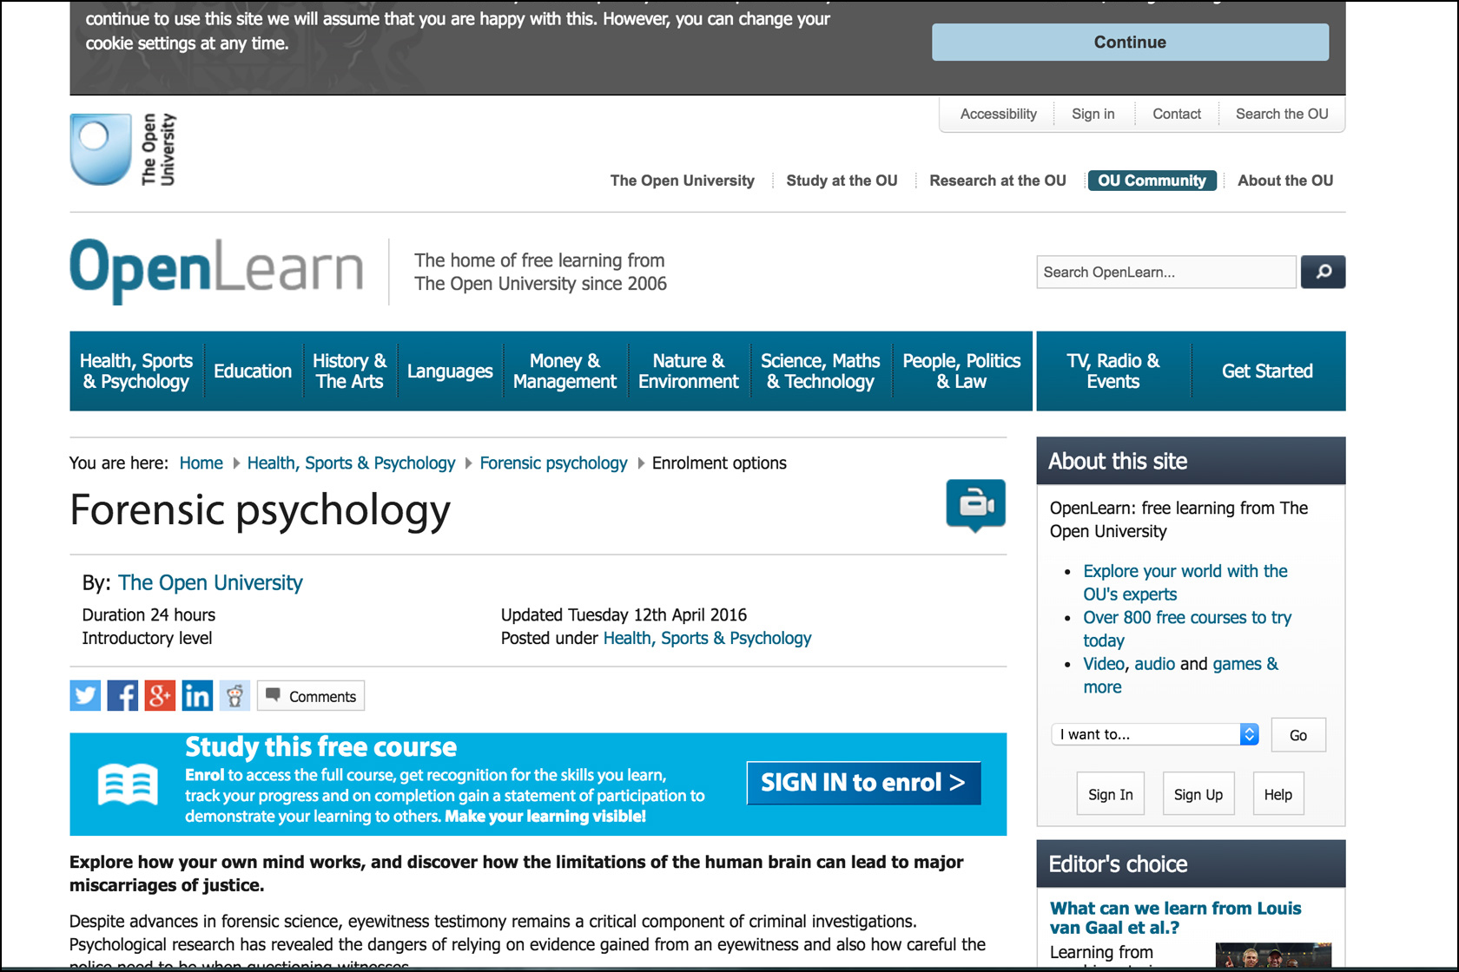Select The Open University nav tab
This screenshot has width=1459, height=972.
pos(682,181)
